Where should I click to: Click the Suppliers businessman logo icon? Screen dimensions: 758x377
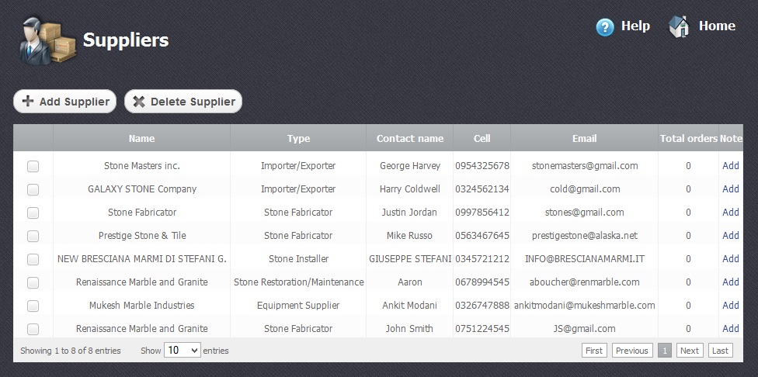[46, 40]
